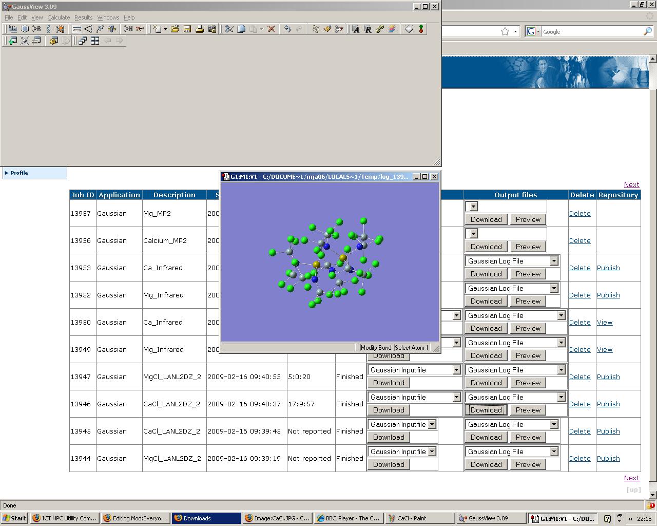The image size is (657, 526).
Task: Sort the table by Job ID header
Action: click(83, 195)
